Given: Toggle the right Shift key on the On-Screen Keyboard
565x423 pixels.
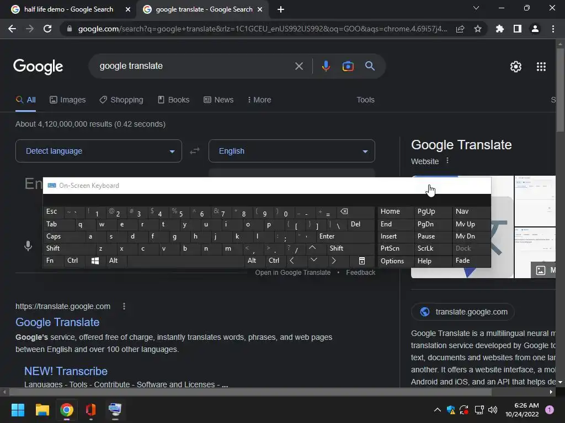Looking at the screenshot, I should [350, 248].
